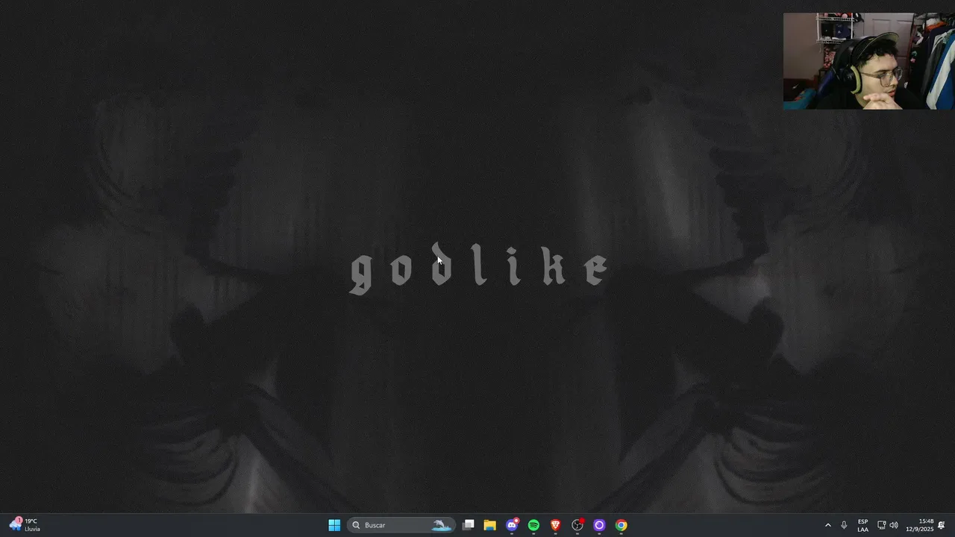Open Task View from the taskbar
Screen dimensions: 955x537
click(468, 525)
